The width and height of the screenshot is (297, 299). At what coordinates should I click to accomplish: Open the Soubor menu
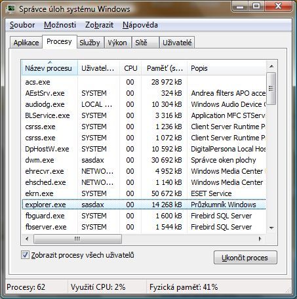click(x=22, y=25)
